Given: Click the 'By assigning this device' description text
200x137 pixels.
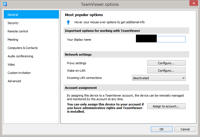Looking at the screenshot, I should 125,97.
